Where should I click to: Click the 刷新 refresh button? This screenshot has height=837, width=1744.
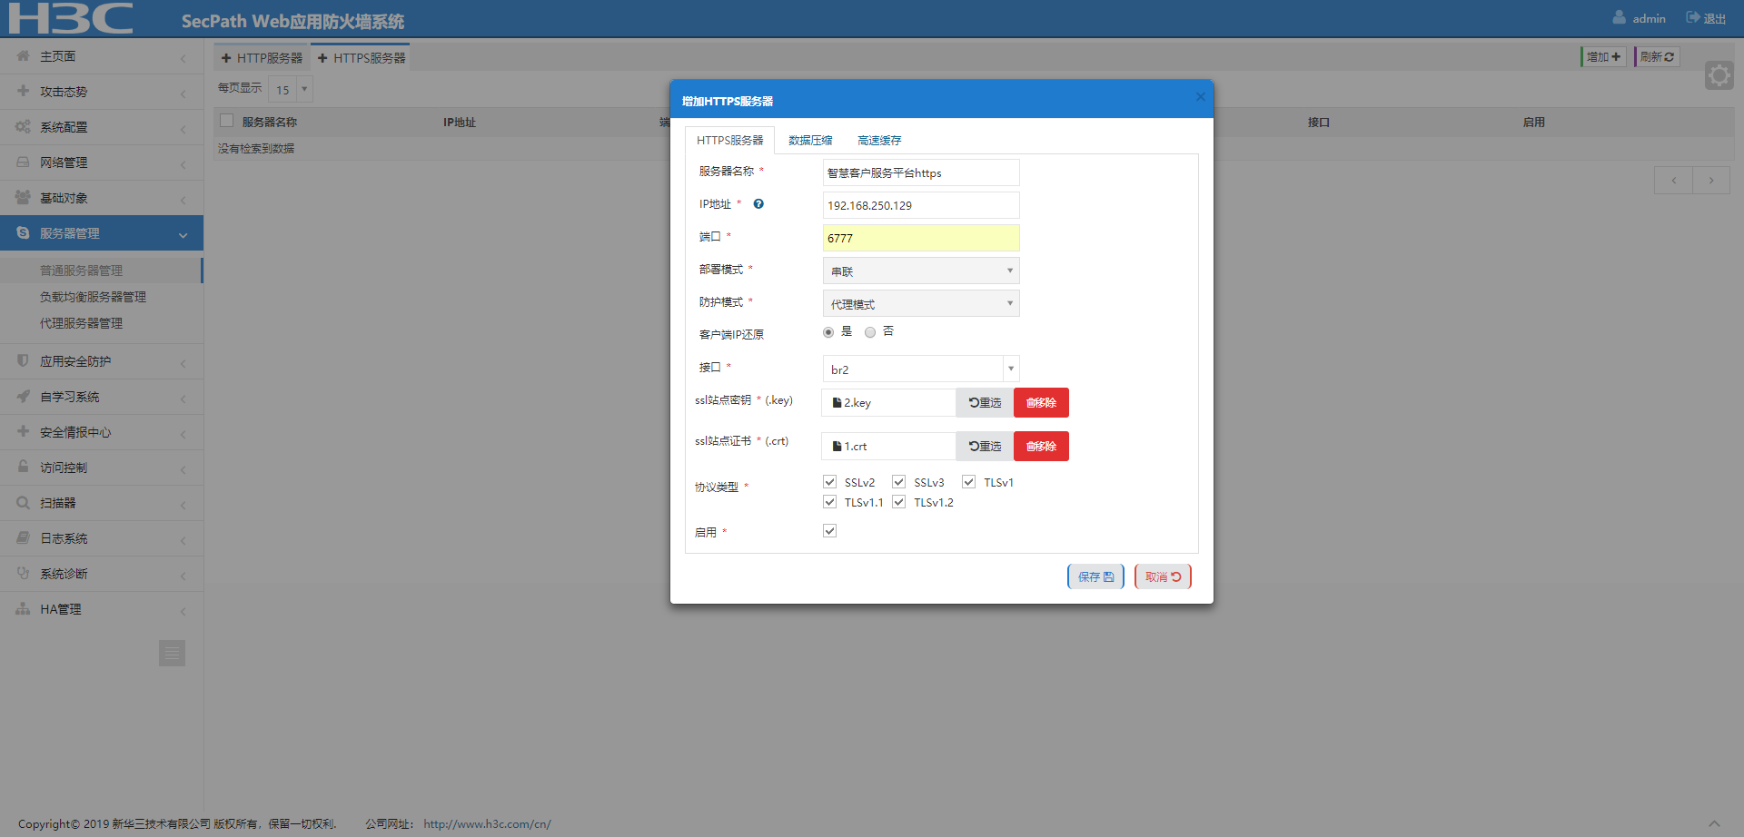pos(1657,56)
